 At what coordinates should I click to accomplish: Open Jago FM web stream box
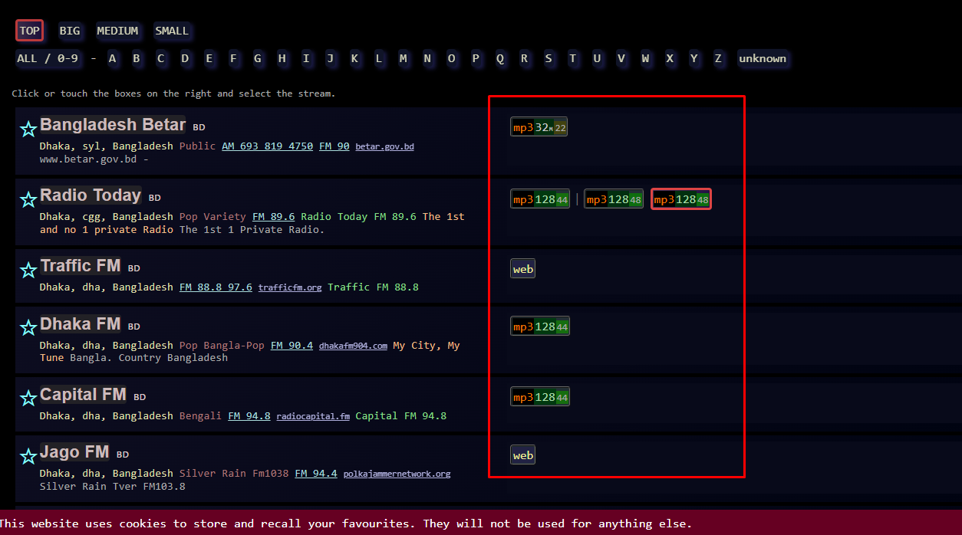click(x=523, y=455)
